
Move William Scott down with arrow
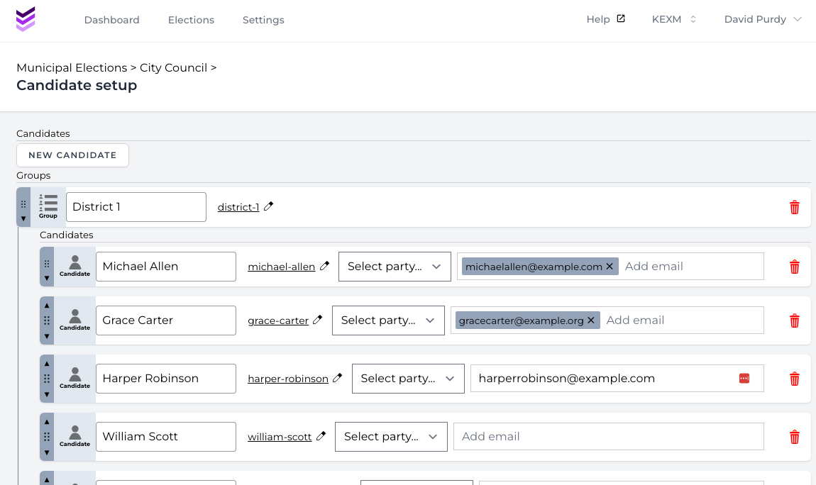(47, 452)
